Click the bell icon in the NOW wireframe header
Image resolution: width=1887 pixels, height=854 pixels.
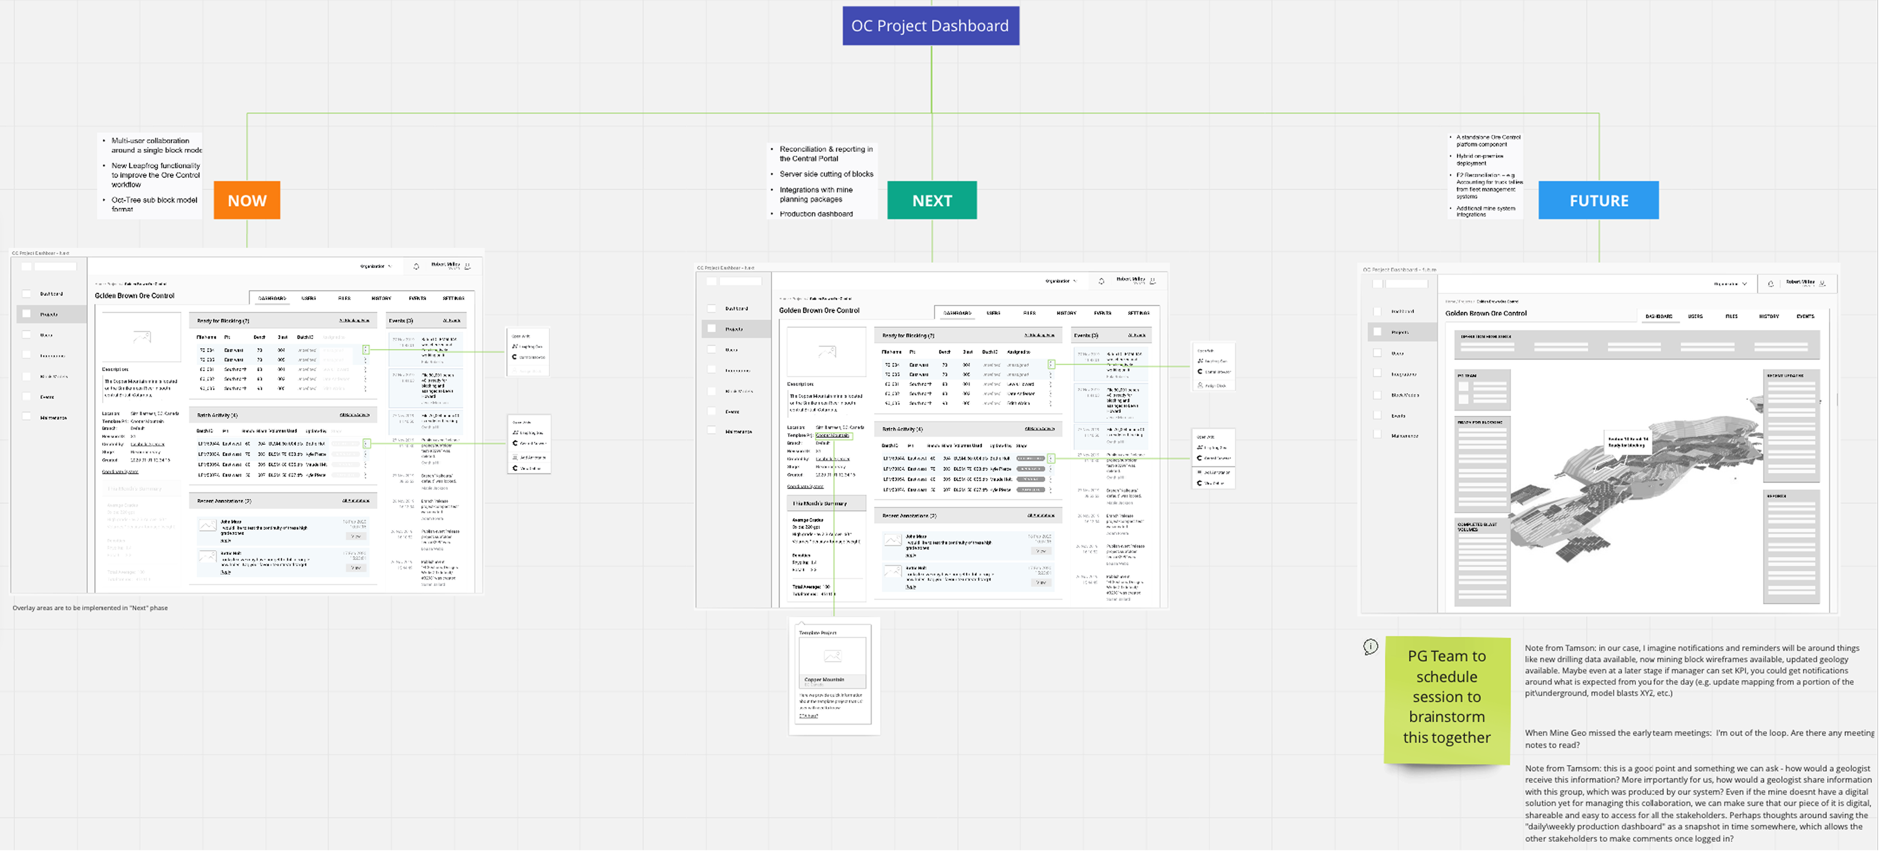tap(417, 267)
